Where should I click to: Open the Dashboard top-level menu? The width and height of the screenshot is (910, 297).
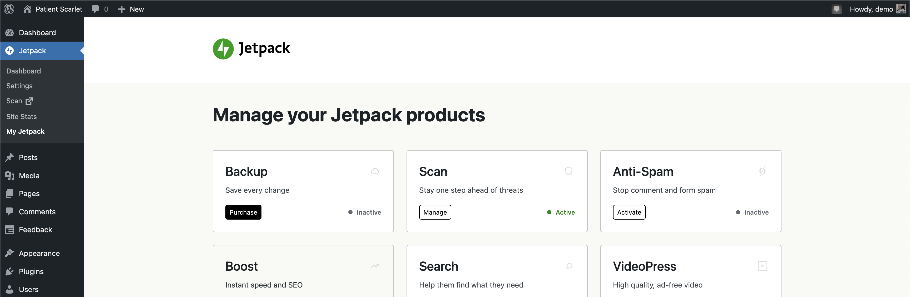[x=42, y=32]
